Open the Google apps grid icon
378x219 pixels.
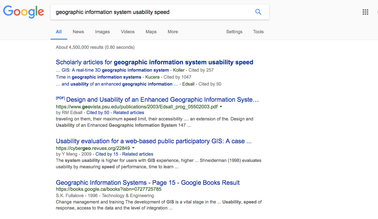(x=365, y=12)
